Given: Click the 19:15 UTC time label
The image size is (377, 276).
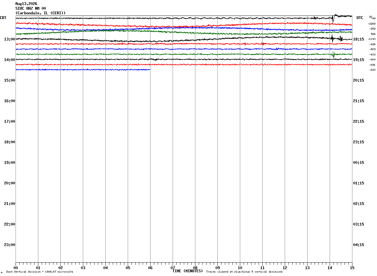Looking at the screenshot, I should 359,60.
